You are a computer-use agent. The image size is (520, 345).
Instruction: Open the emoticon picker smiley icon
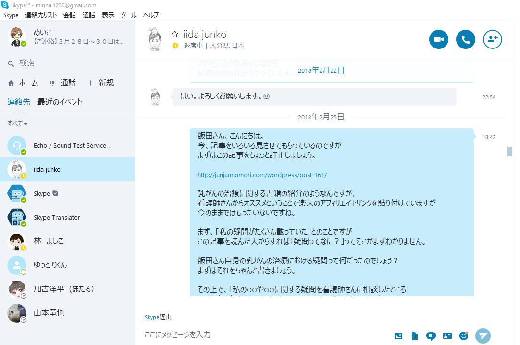tap(463, 336)
